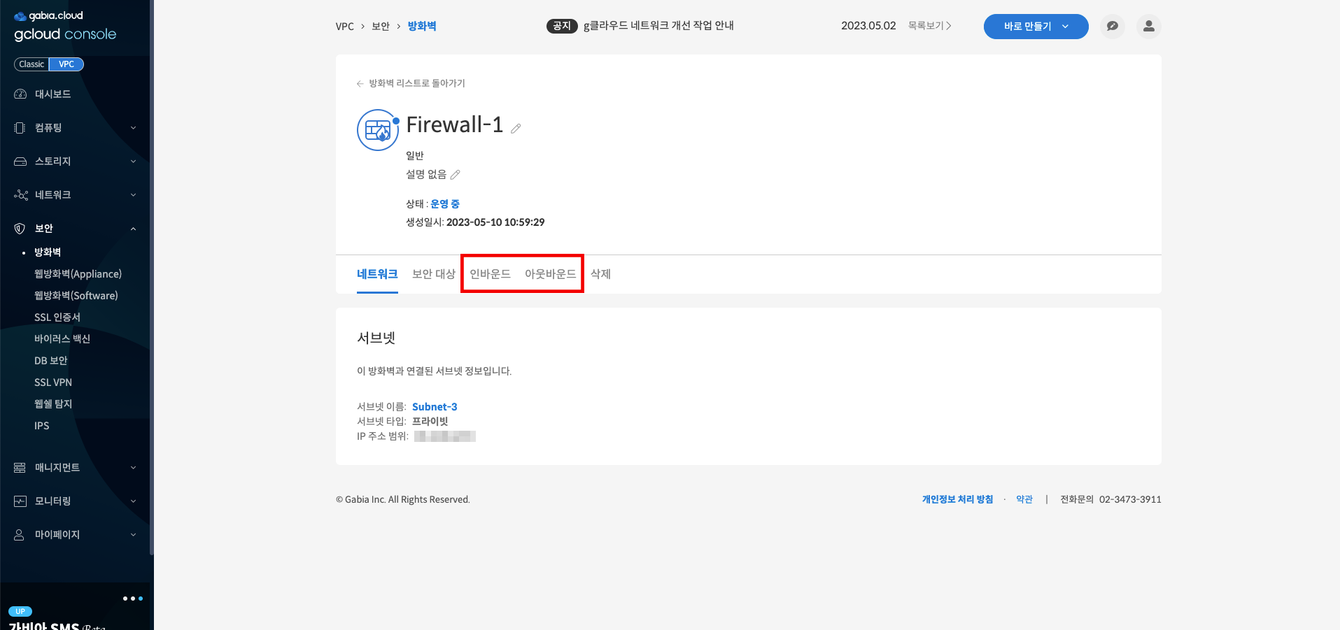Image resolution: width=1340 pixels, height=630 pixels.
Task: Open the chat support bubble icon
Action: (1112, 27)
